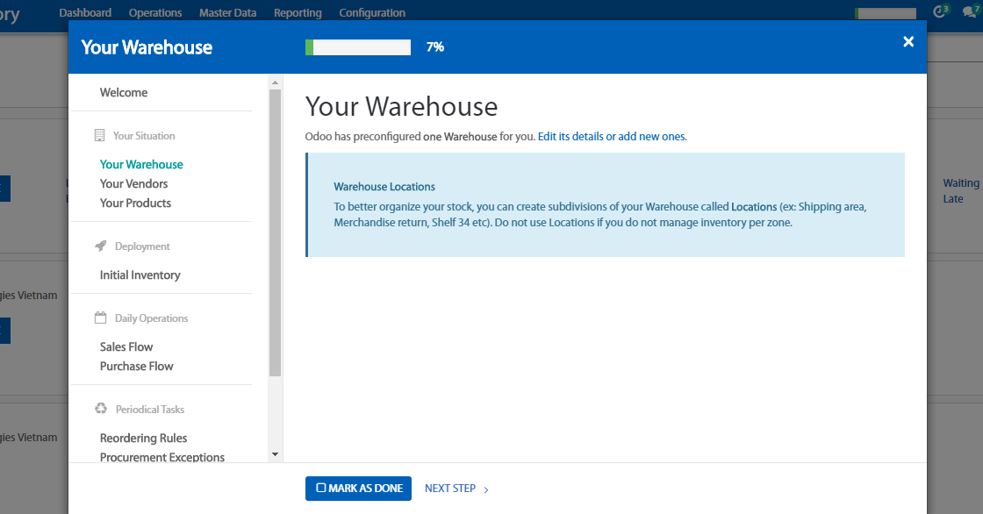This screenshot has height=514, width=983.
Task: Check the Mark As Done button
Action: [358, 489]
